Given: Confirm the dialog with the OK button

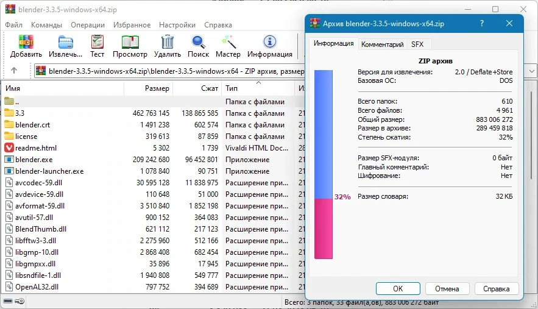Looking at the screenshot, I should click(x=398, y=289).
